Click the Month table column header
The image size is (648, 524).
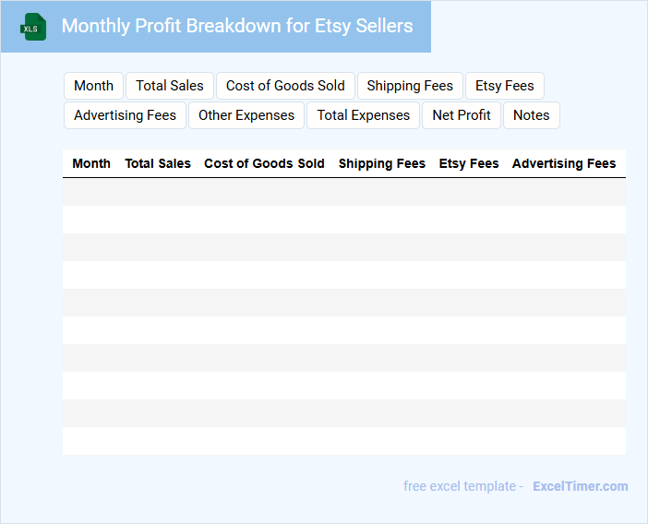pos(91,163)
